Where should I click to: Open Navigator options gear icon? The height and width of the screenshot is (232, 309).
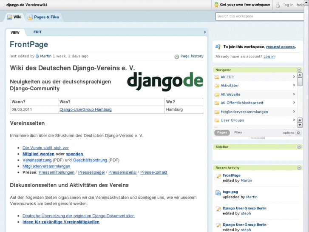pos(298,133)
